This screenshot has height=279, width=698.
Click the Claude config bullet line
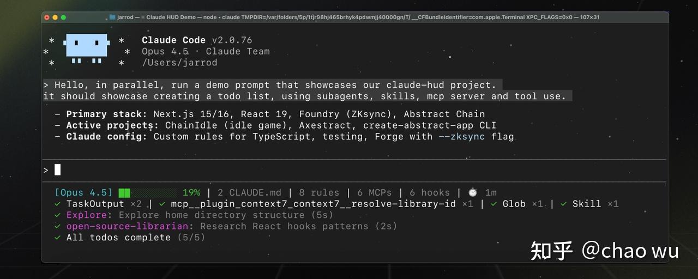click(284, 136)
